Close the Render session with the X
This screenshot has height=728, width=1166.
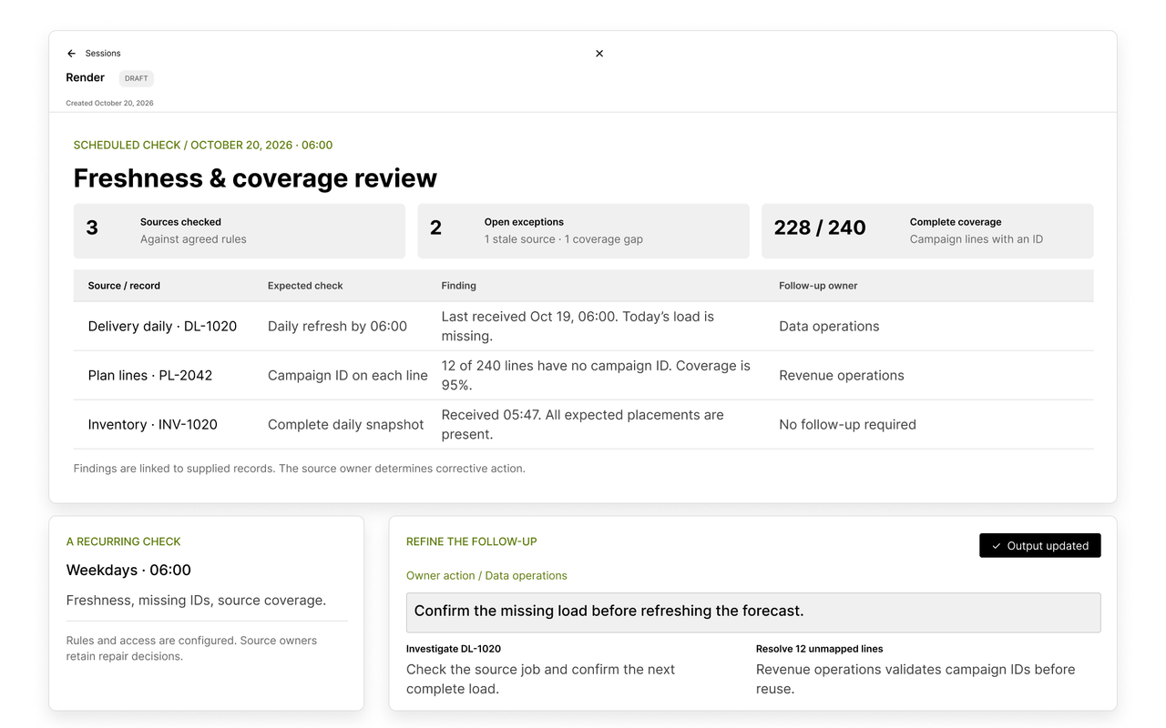(599, 54)
